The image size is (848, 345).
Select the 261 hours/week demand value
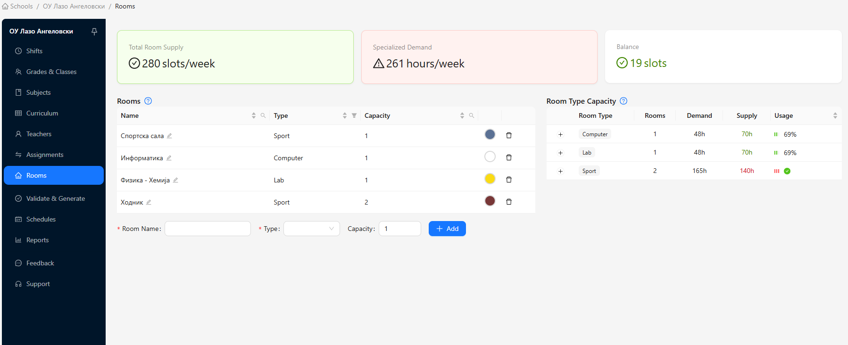425,64
